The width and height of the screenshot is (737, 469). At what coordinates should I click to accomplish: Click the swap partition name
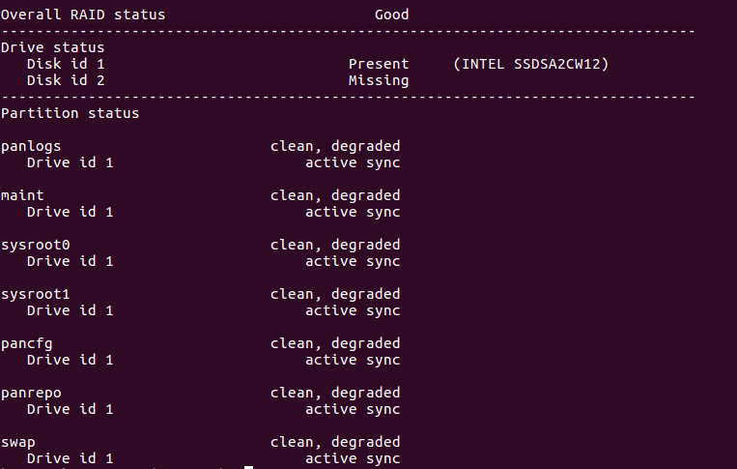(18, 442)
